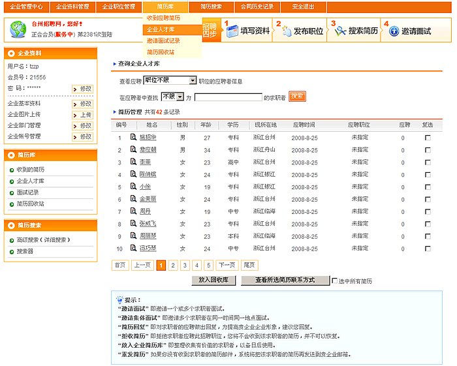Open the 简历搜索 top navigation tab
Viewport: 457px width, 366px height.
[x=210, y=7]
